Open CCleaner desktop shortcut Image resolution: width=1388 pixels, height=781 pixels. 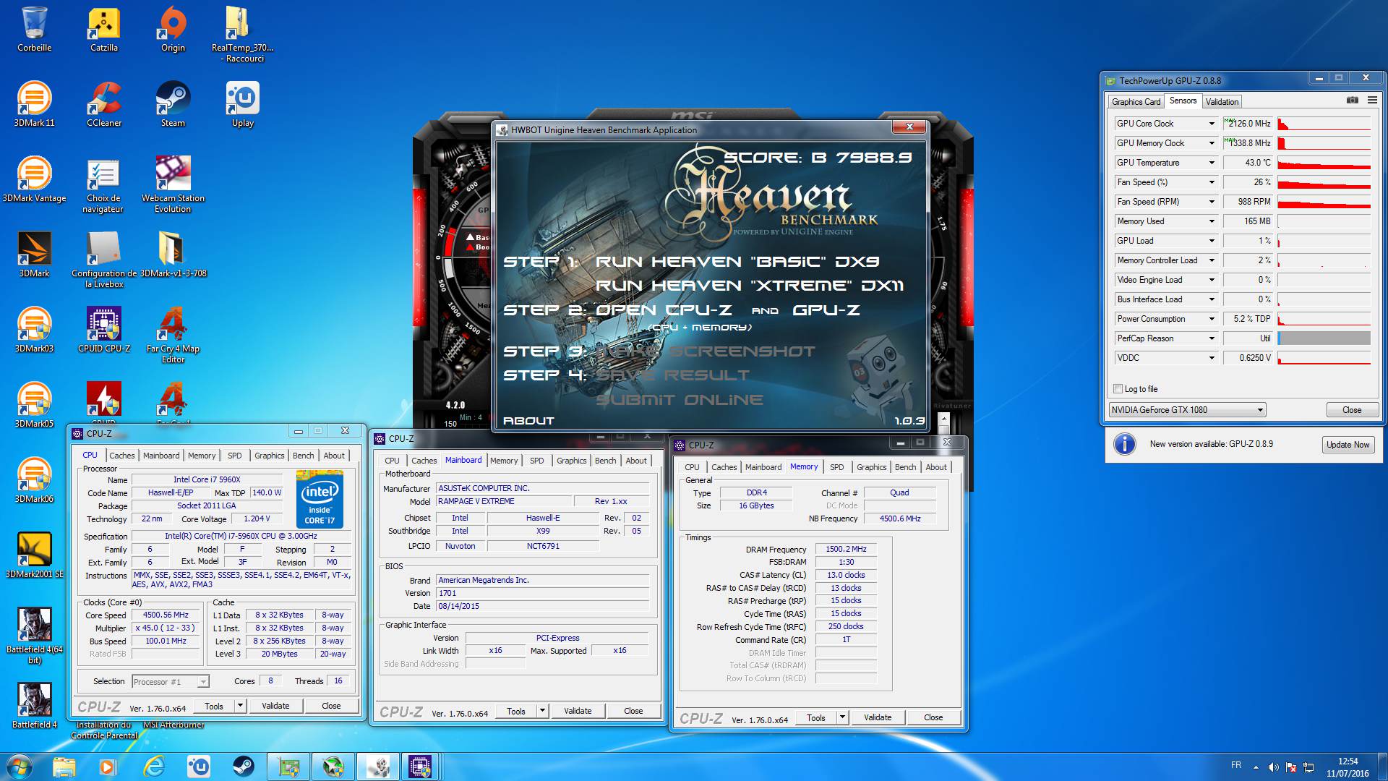tap(104, 105)
